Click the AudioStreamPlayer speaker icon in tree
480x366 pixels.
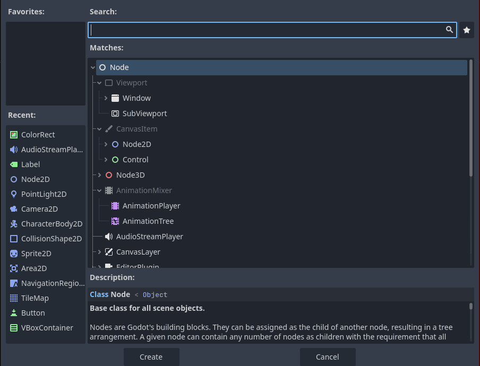tap(109, 237)
